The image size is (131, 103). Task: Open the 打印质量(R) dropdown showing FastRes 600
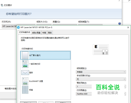(101, 94)
